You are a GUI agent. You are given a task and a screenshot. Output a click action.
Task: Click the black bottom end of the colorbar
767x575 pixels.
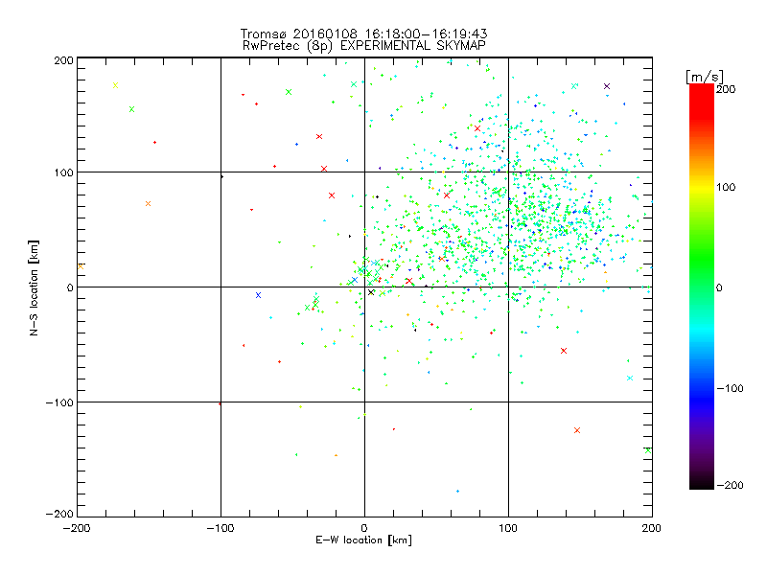[x=702, y=482]
